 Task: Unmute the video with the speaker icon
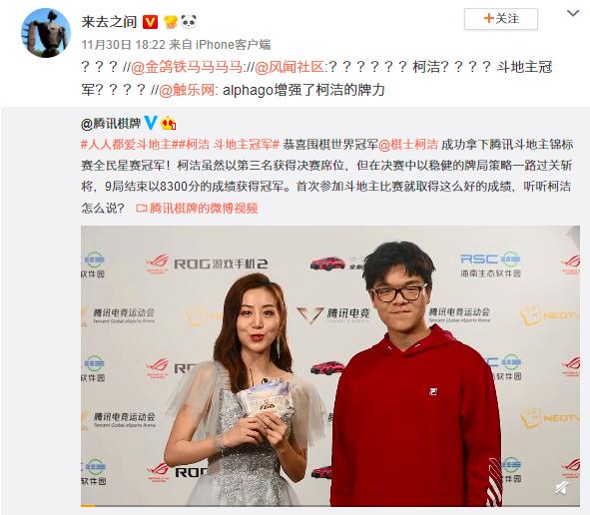point(562,487)
